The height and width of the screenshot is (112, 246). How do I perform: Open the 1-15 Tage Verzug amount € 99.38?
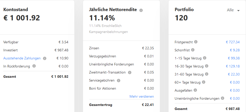pyautogui.click(x=234, y=58)
